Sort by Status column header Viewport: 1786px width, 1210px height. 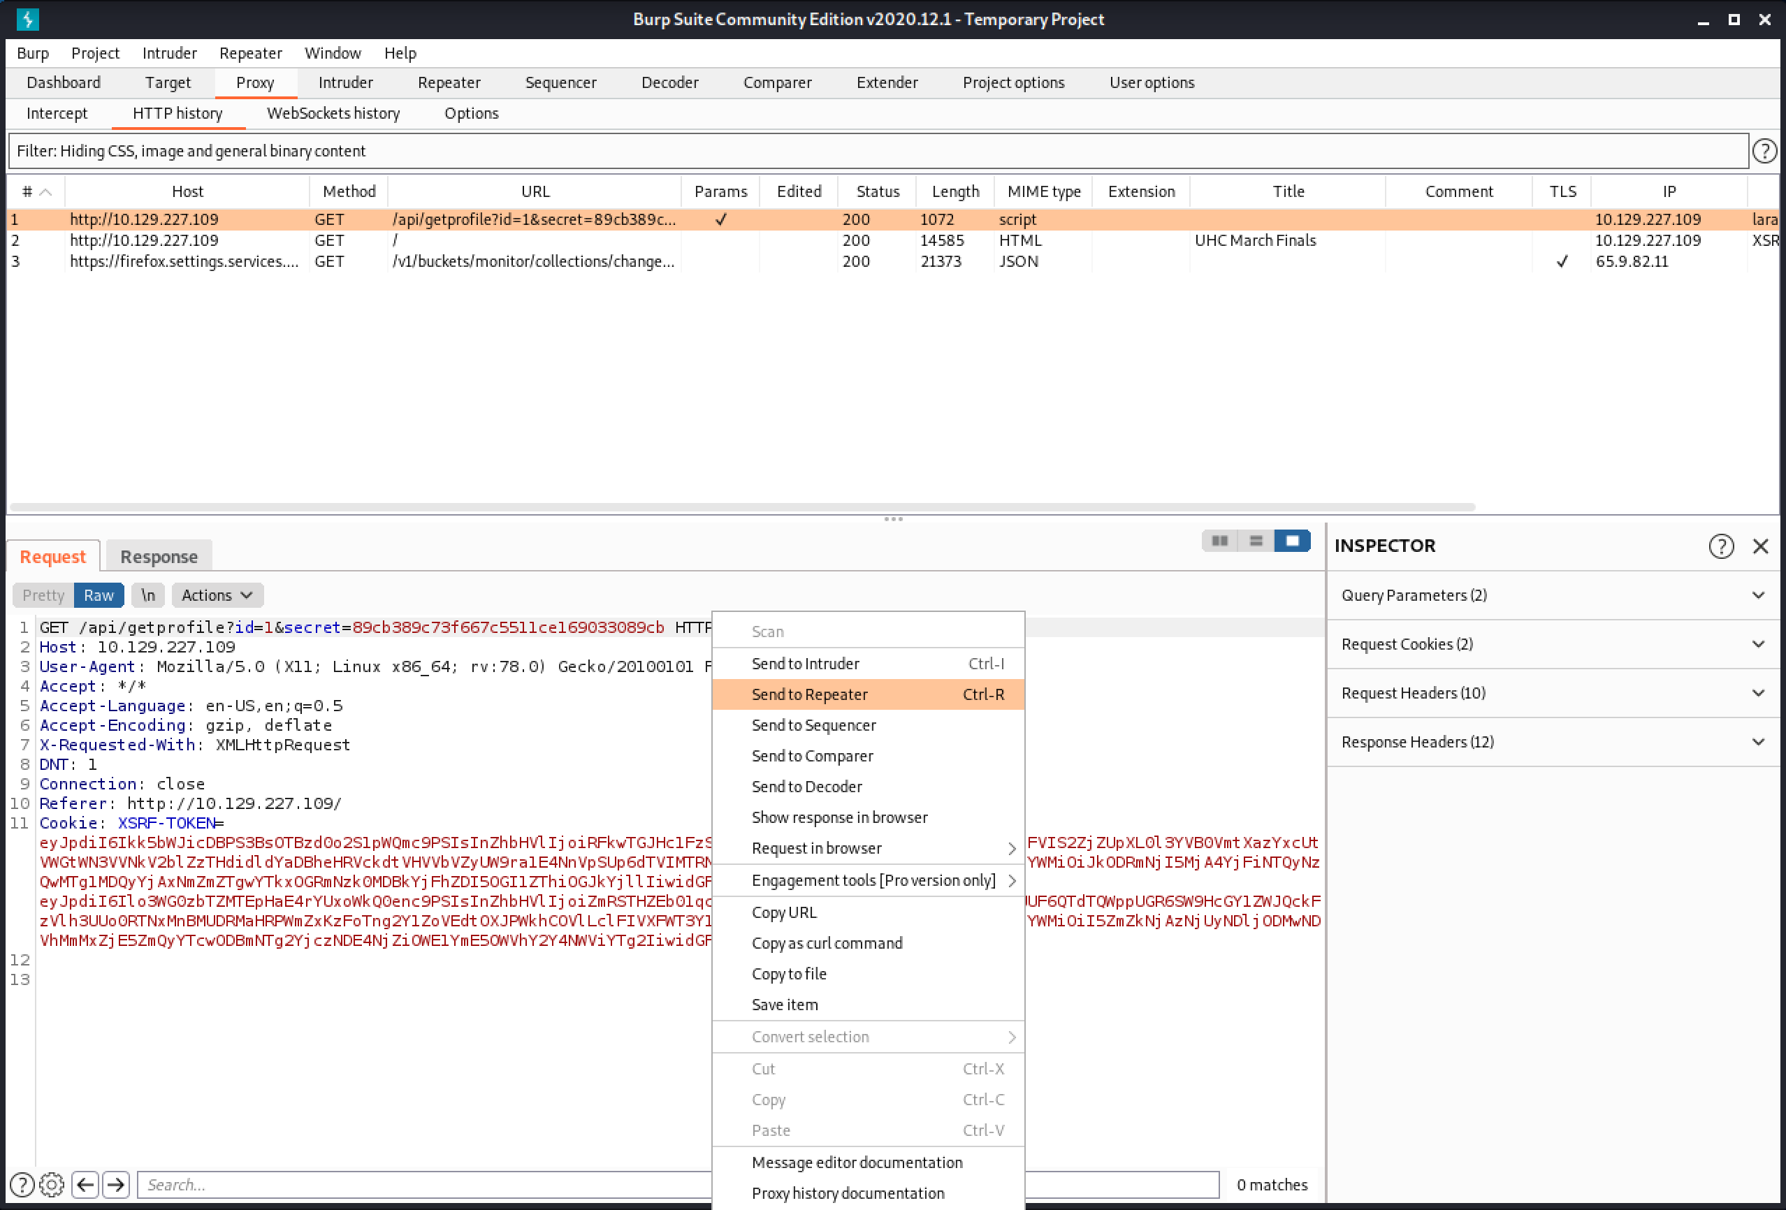[877, 191]
